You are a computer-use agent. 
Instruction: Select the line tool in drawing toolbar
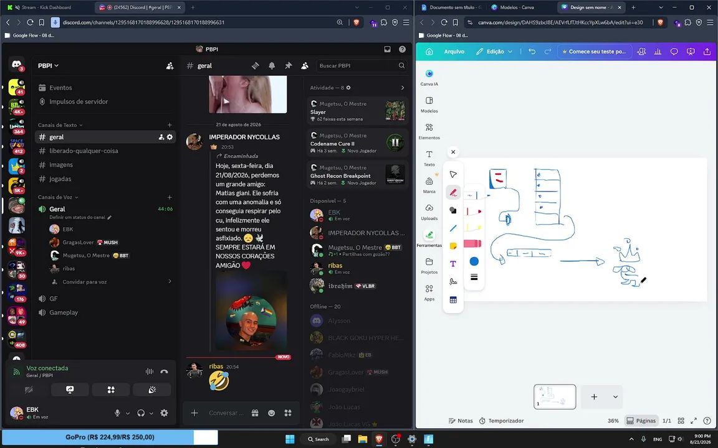pyautogui.click(x=453, y=228)
